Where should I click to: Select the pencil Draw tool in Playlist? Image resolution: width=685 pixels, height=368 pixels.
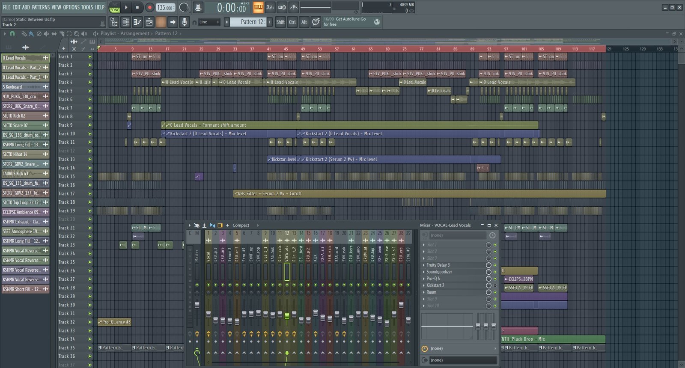(24, 33)
